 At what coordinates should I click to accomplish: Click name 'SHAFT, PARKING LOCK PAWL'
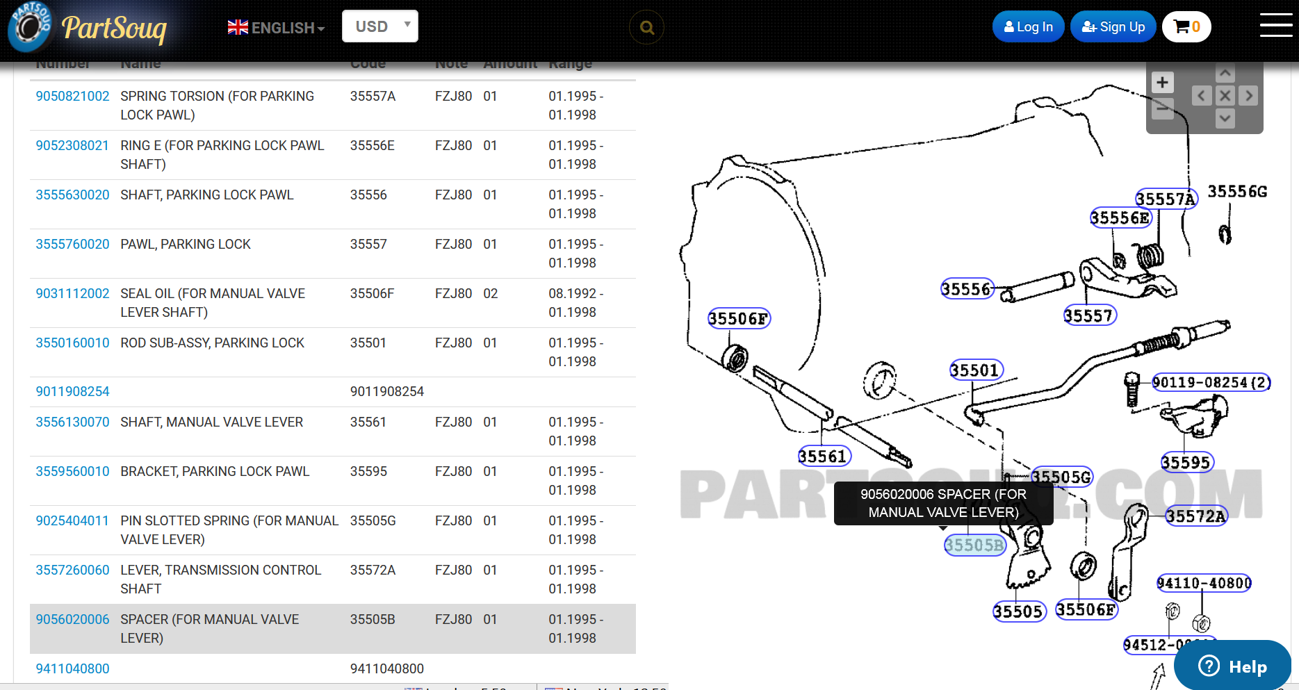pyautogui.click(x=207, y=195)
